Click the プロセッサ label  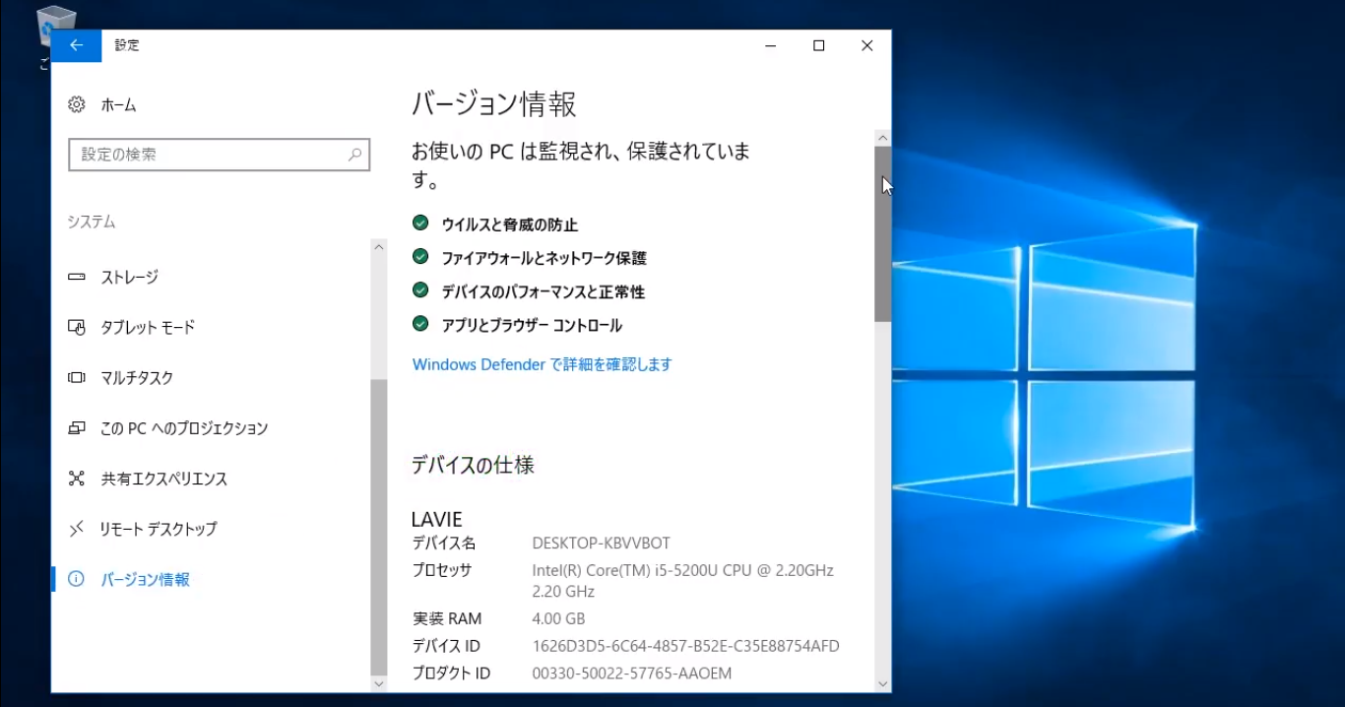click(x=442, y=570)
